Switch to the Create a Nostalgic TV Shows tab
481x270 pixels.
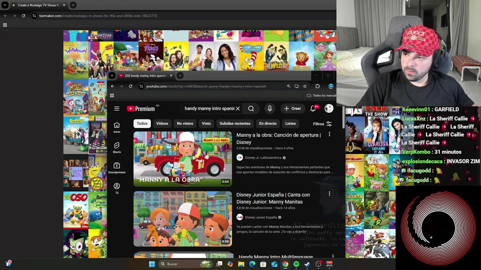(39, 5)
